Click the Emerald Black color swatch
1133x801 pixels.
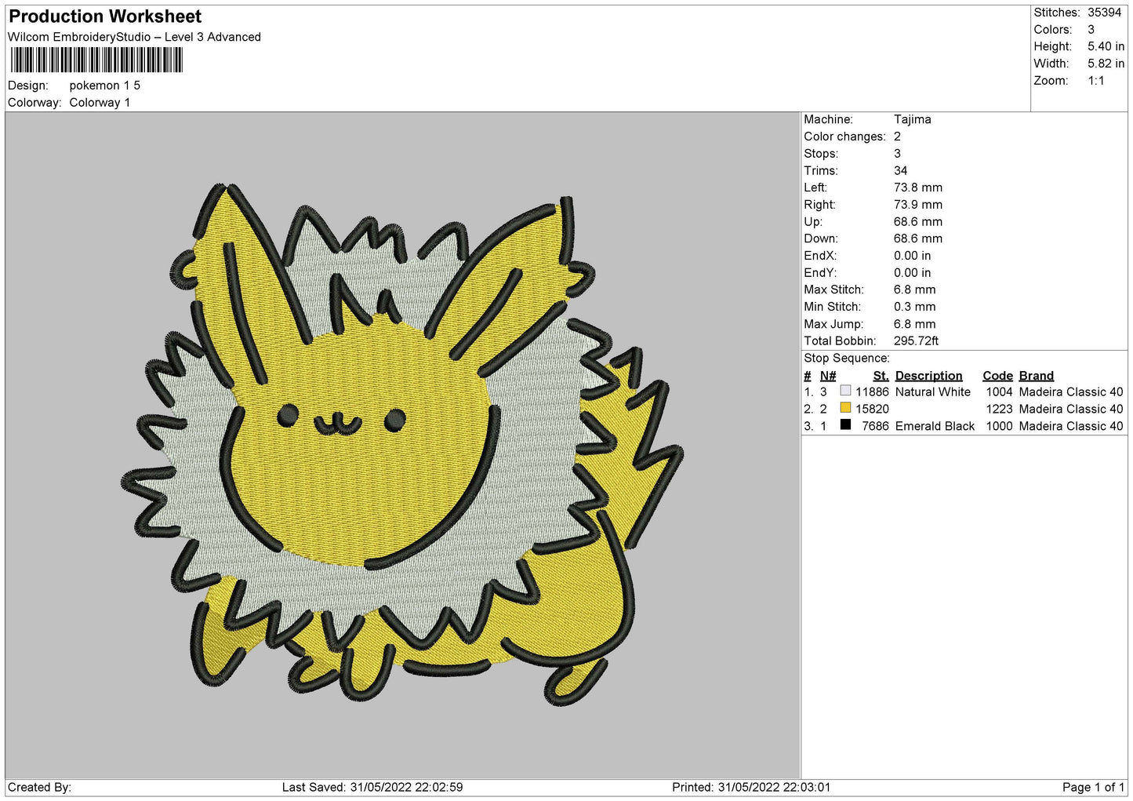tap(845, 425)
